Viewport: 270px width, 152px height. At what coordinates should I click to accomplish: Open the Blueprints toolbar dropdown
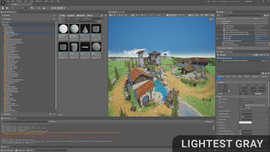pyautogui.click(x=39, y=8)
